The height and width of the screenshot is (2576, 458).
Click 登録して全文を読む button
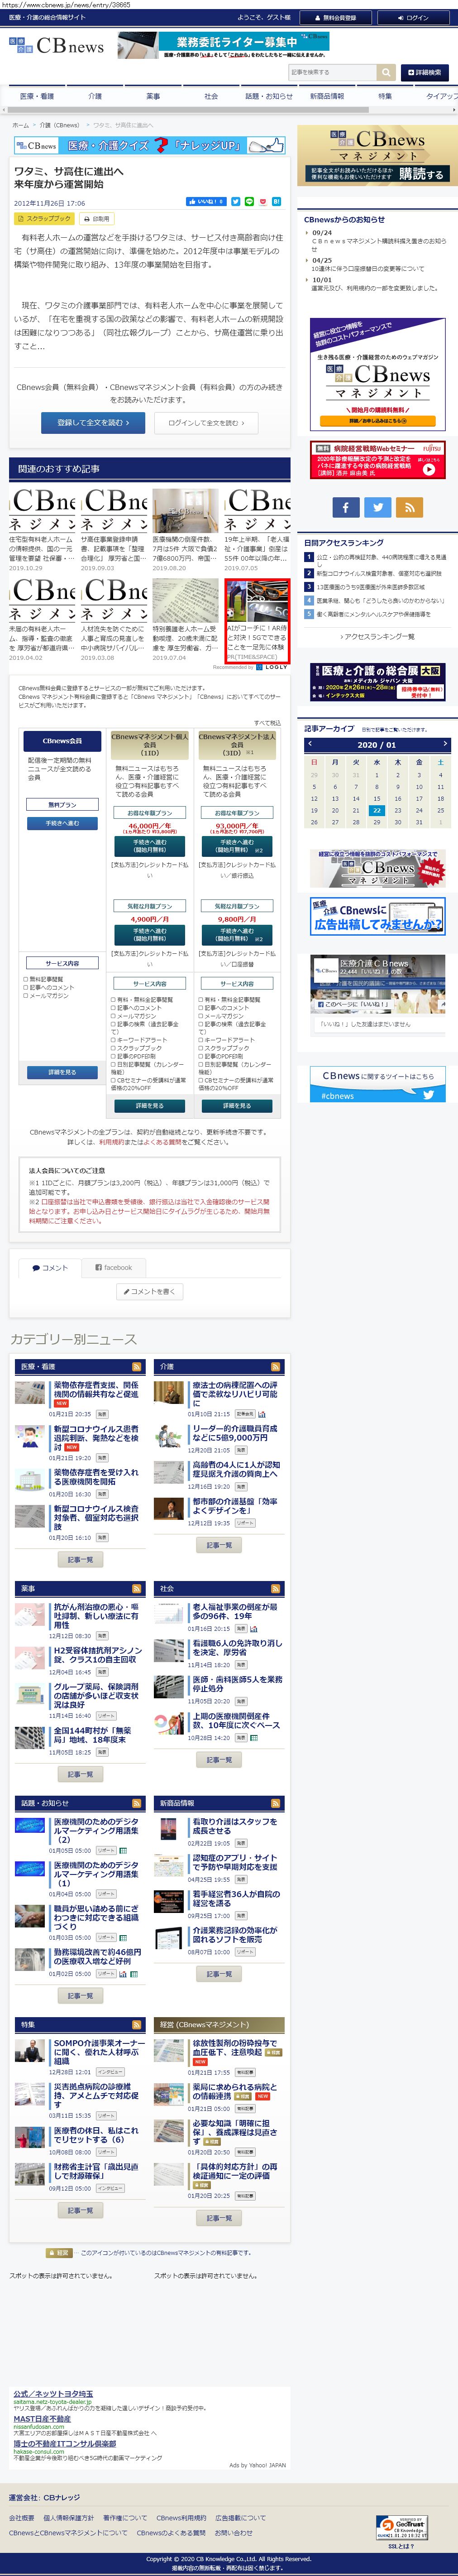[x=93, y=423]
